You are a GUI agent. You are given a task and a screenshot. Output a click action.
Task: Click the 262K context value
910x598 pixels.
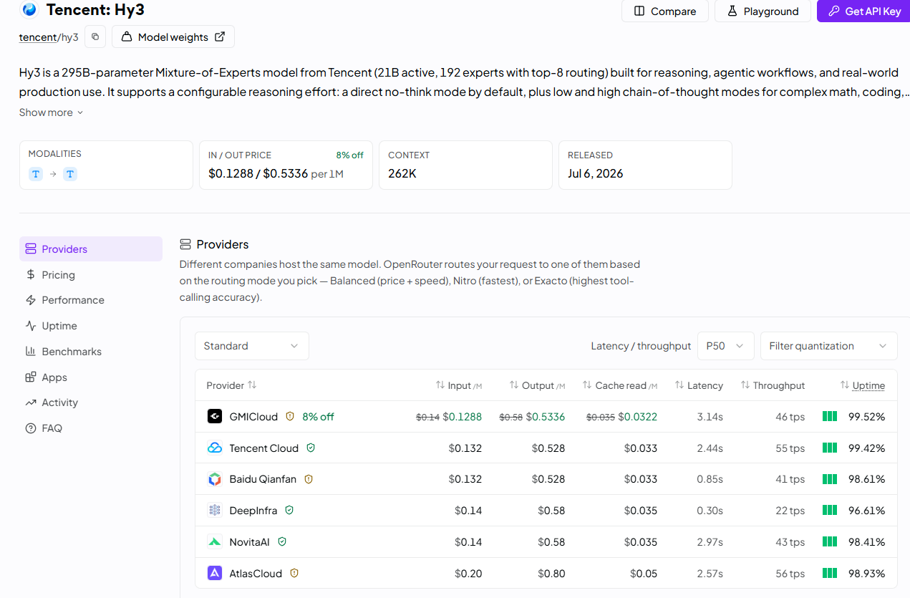click(402, 173)
